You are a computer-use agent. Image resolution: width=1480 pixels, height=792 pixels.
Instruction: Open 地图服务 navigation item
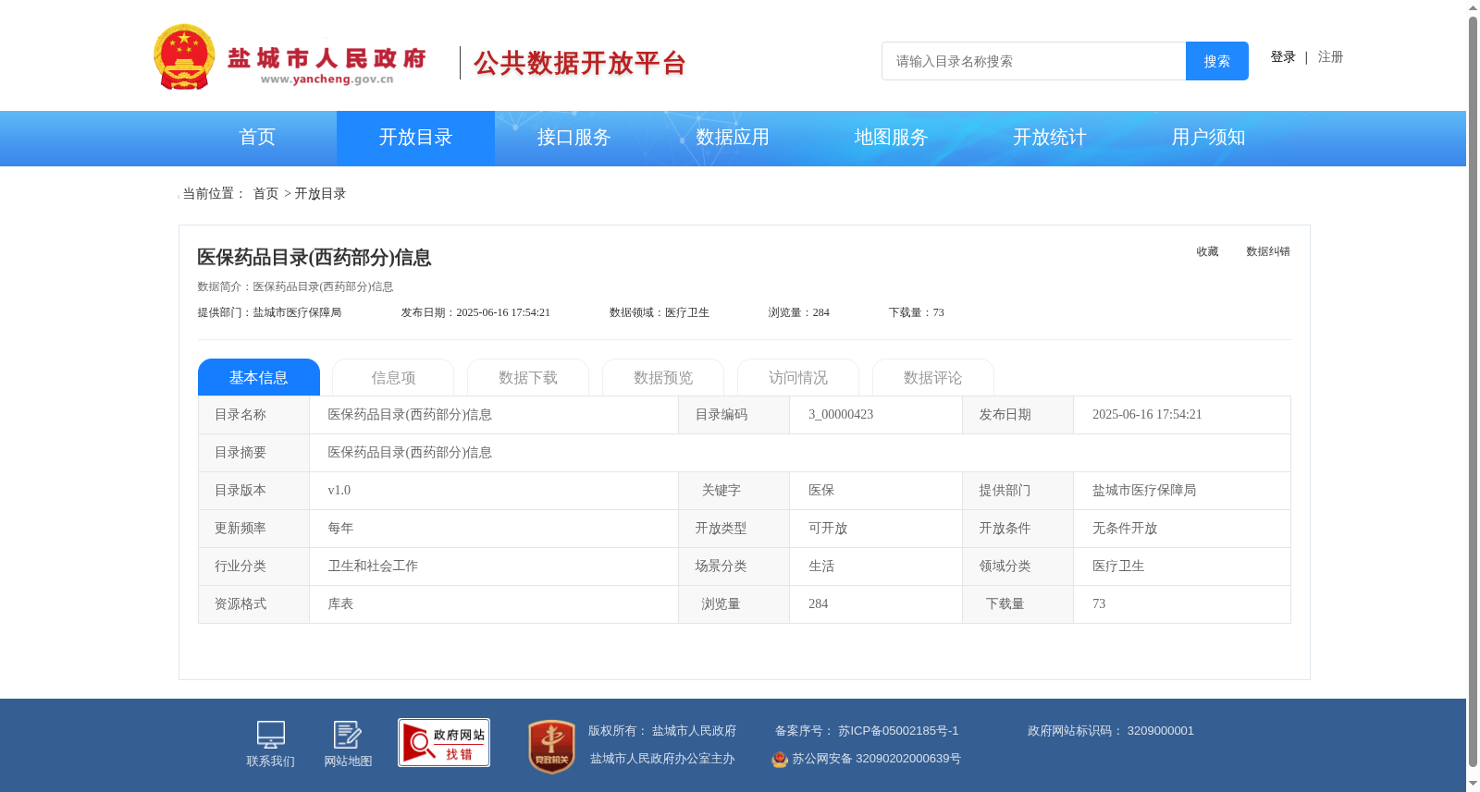pos(892,138)
